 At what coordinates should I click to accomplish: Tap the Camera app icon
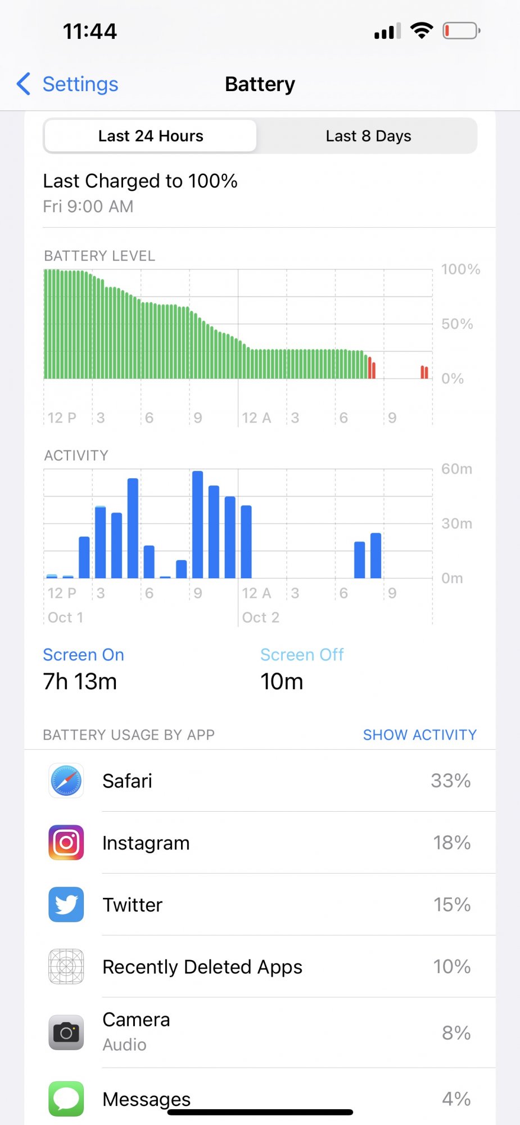pos(66,1032)
